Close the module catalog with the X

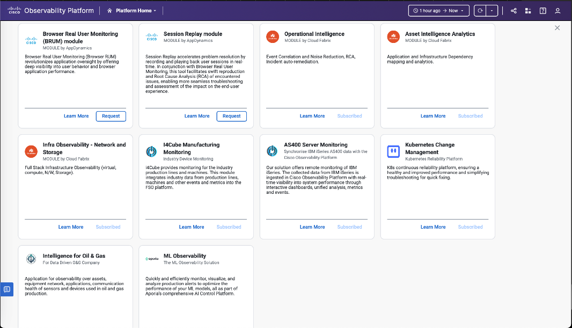pos(557,28)
